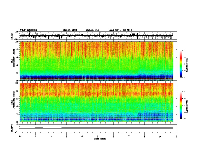198x153 pixels.
Task: Click the time axis tick label "4"
Action: coord(82,136)
